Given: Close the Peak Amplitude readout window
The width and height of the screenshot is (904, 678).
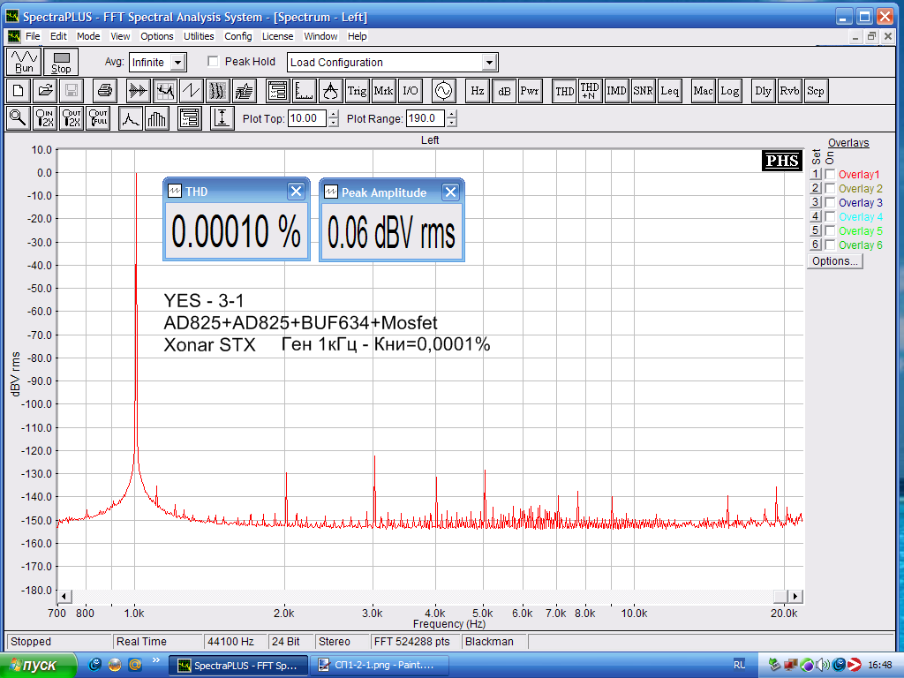Looking at the screenshot, I should [x=450, y=192].
